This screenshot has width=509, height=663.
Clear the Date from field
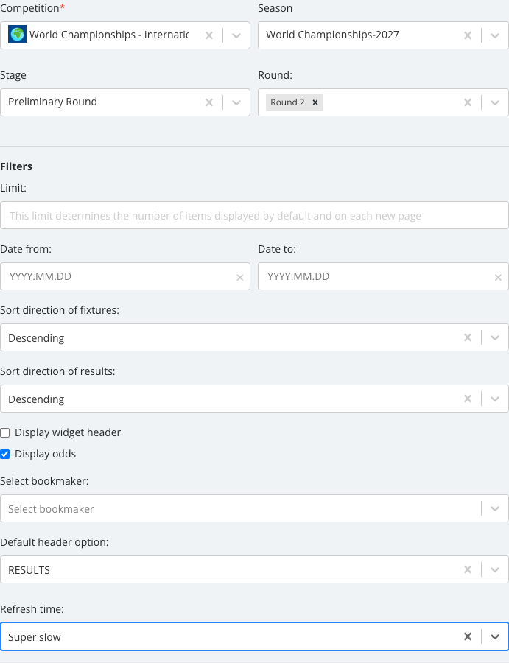click(x=239, y=278)
